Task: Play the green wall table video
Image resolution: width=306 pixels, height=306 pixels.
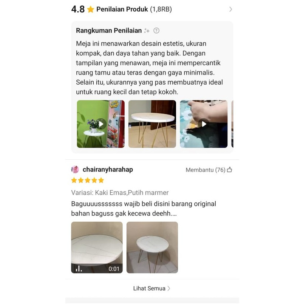Action: [101, 124]
